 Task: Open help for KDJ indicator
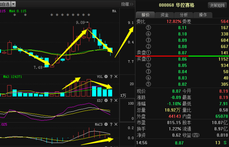click(x=111, y=100)
